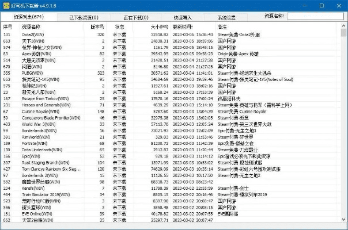The image size is (348, 230).
Task: Select the 荒野行动PC版(WIN) row
Action: 171,201
